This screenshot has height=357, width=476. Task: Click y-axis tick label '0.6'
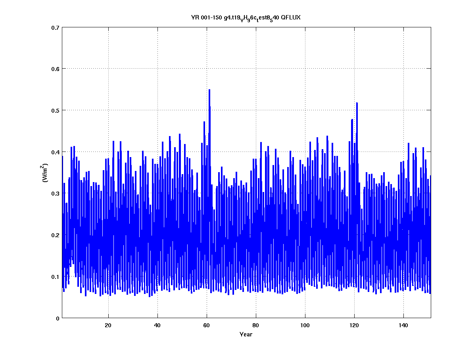(x=55, y=69)
